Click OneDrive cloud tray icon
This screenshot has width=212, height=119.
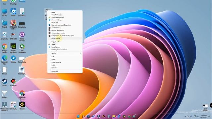click(x=188, y=116)
